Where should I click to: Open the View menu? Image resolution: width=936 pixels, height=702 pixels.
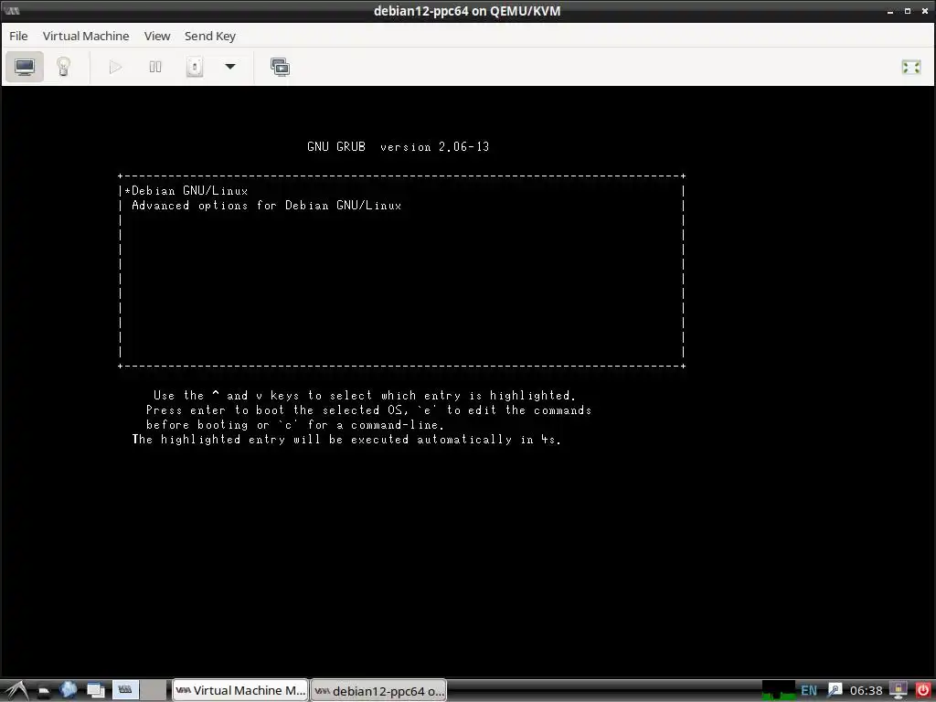(157, 36)
